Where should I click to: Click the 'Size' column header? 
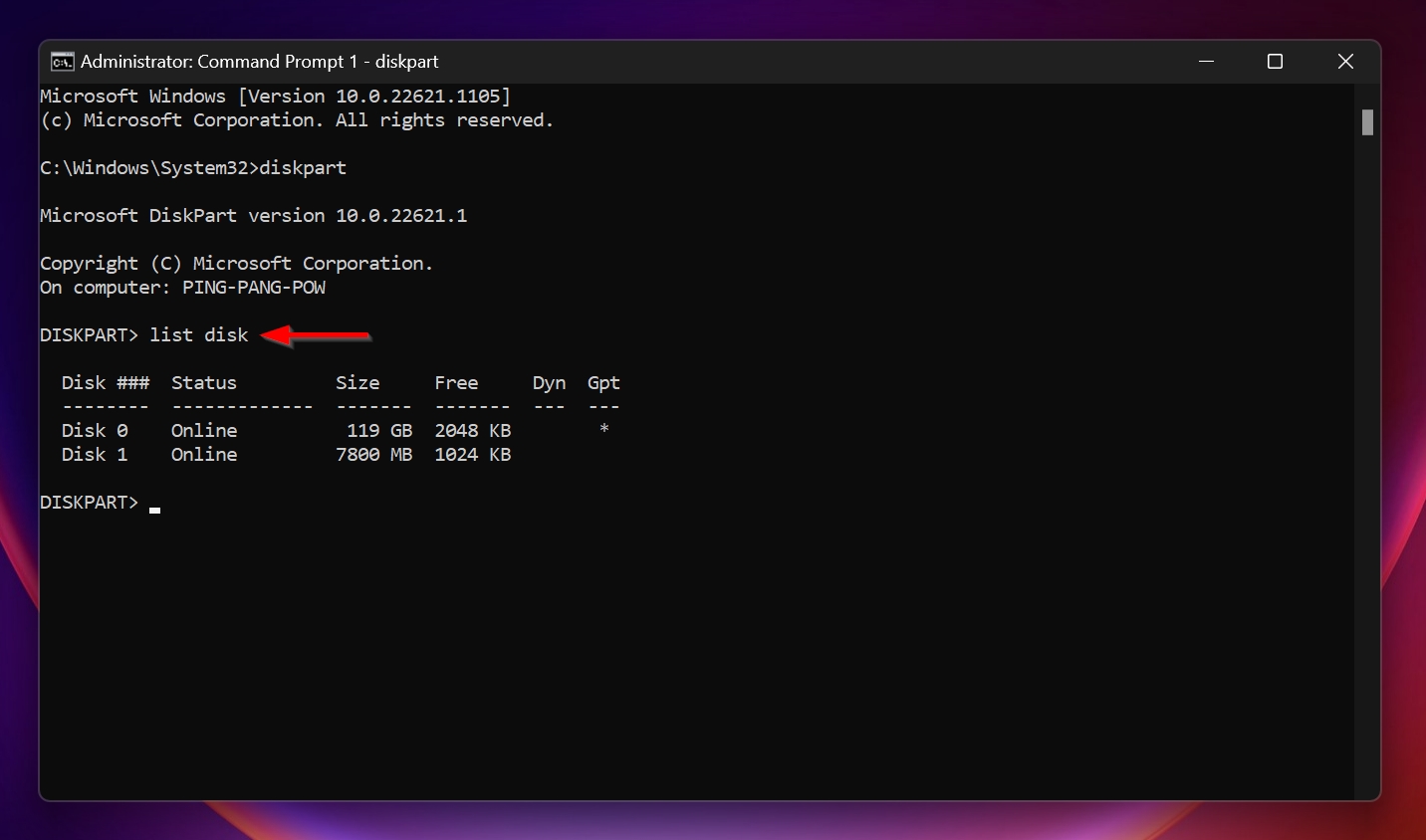point(357,383)
